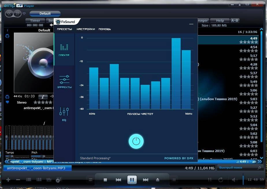Click the track info 'i' button
The width and height of the screenshot is (267, 189).
43,97
